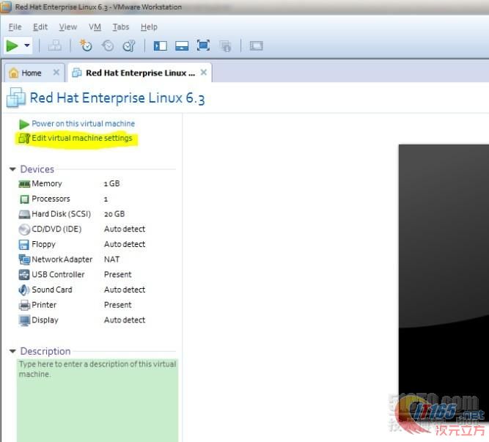The height and width of the screenshot is (442, 489).
Task: Click the Display device icon
Action: point(24,320)
